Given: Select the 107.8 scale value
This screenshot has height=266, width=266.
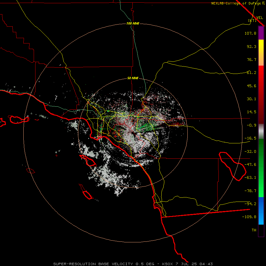Looking at the screenshot, I should coord(250,33).
